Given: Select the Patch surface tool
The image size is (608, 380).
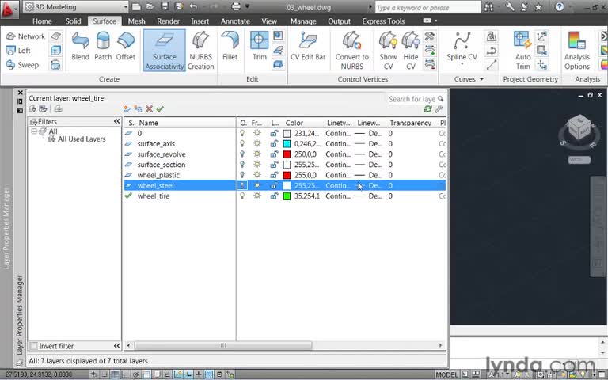Looking at the screenshot, I should [x=103, y=46].
